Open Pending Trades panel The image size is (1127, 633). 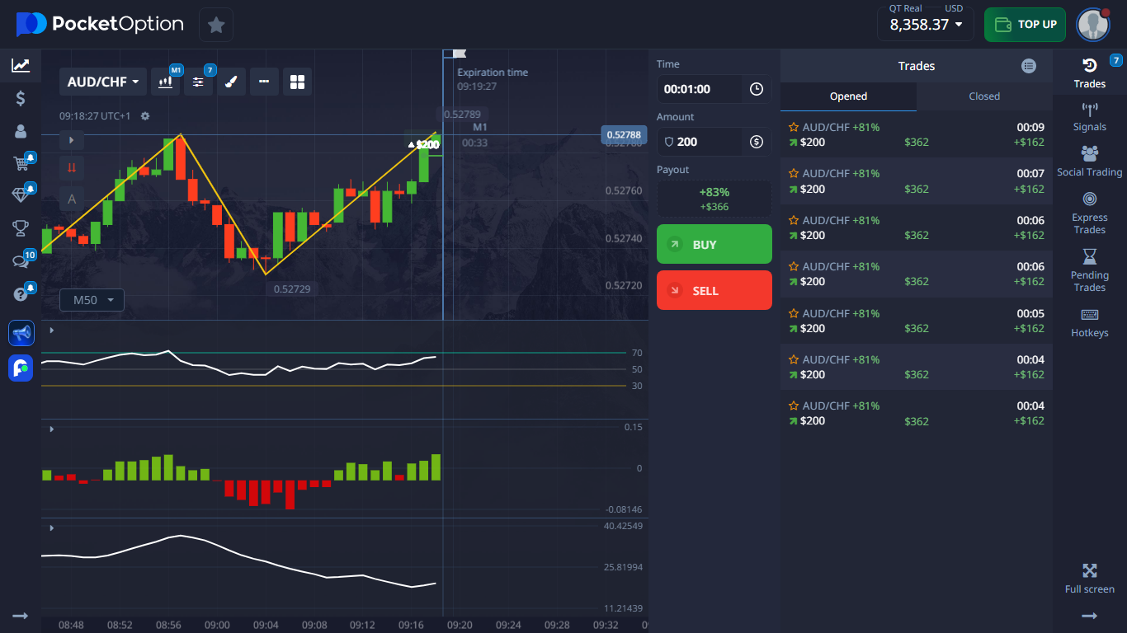1089,272
